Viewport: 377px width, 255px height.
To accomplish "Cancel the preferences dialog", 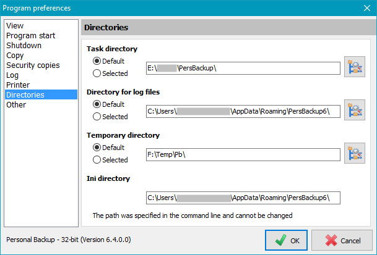I will coord(342,240).
